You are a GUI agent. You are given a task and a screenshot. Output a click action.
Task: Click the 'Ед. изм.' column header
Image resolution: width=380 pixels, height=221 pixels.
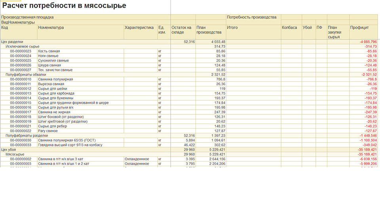164,32
